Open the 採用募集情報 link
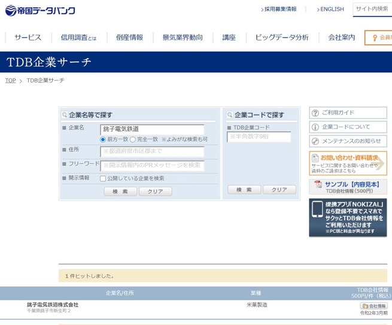The image size is (392, 325). tap(278, 9)
